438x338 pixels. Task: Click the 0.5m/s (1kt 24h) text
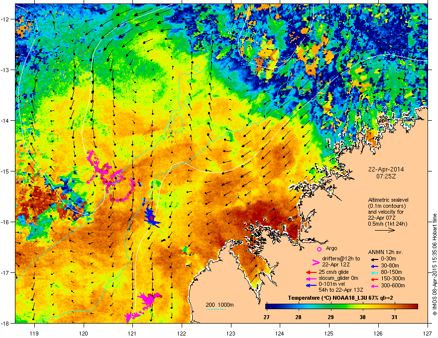tap(387, 224)
